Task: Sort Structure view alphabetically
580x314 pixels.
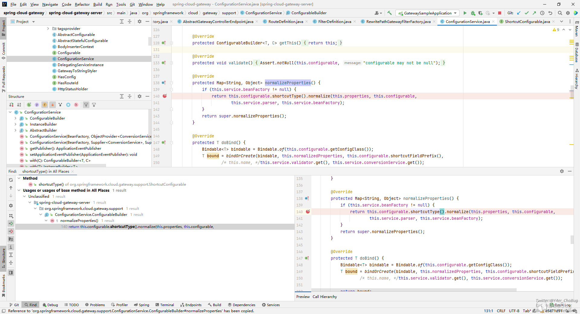Action: [x=19, y=105]
